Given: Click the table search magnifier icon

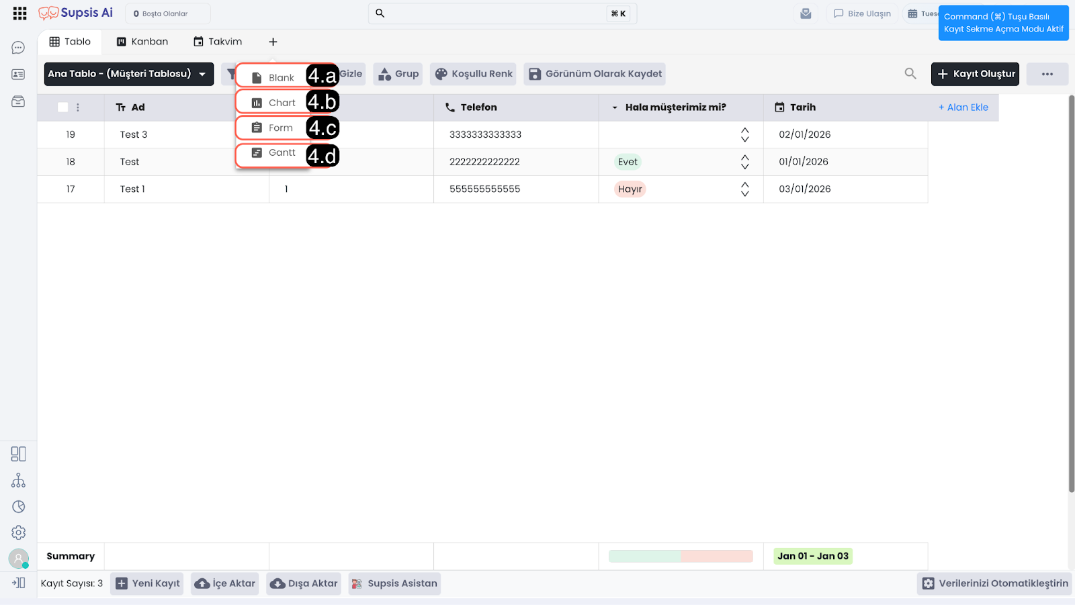Looking at the screenshot, I should (910, 74).
